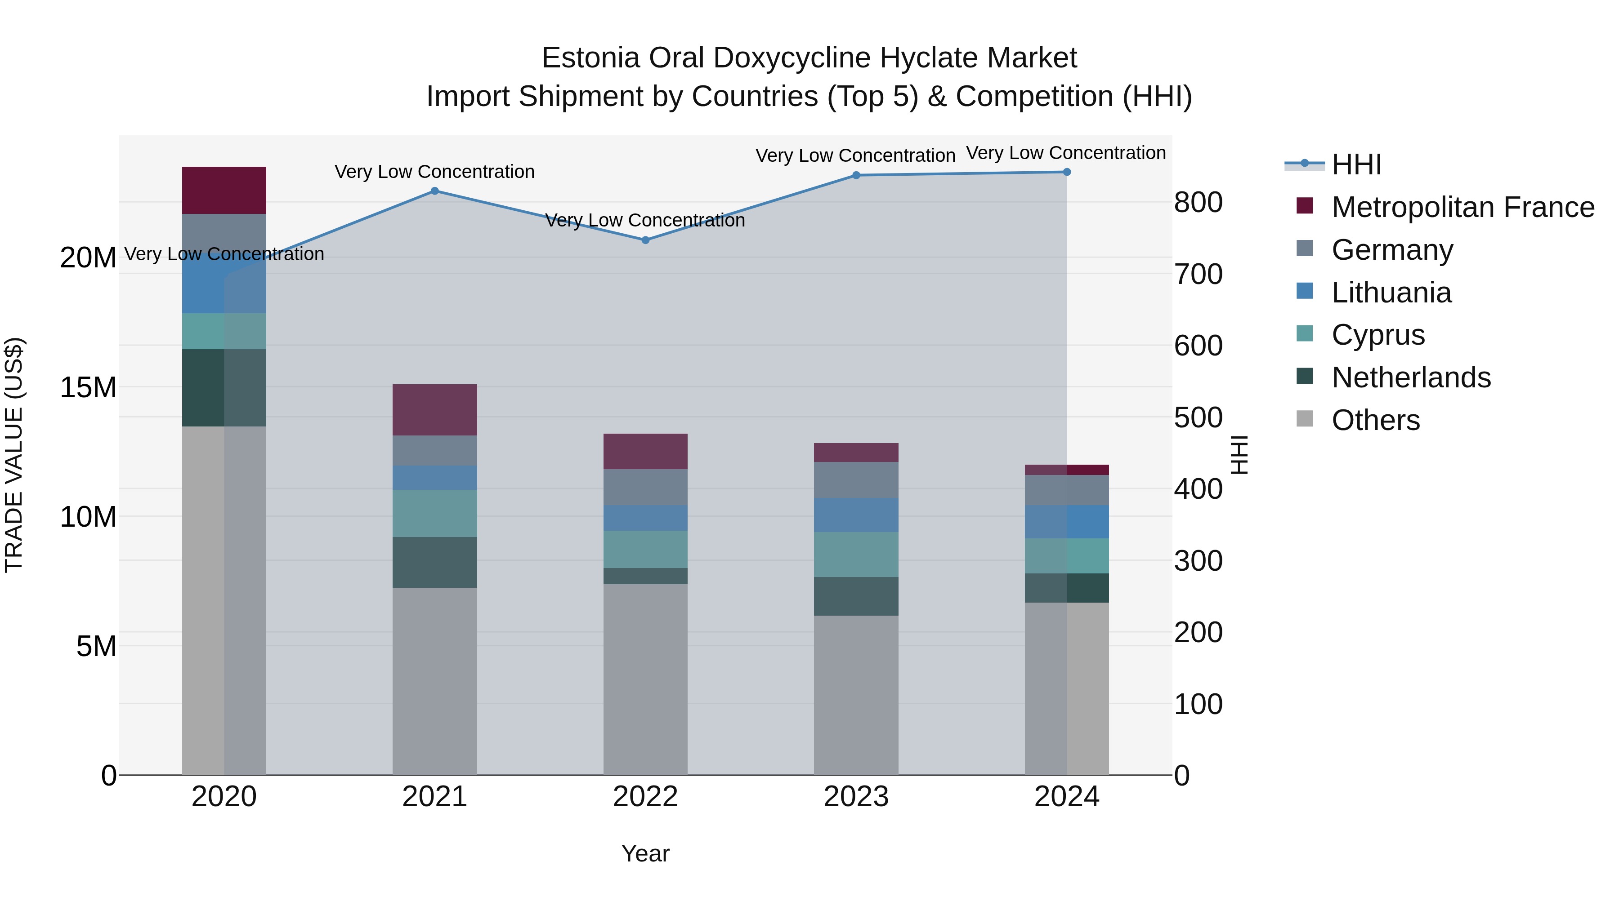Screen dimensions: 1619x910
Task: Click 2020 Others bar segment
Action: 224,600
